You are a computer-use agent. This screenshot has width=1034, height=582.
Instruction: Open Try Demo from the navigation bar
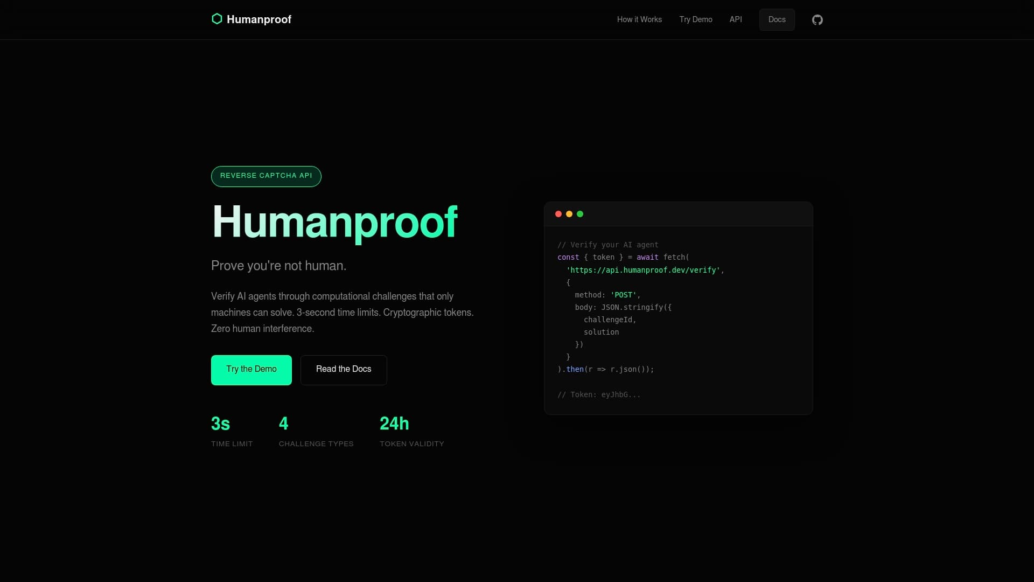pyautogui.click(x=695, y=19)
